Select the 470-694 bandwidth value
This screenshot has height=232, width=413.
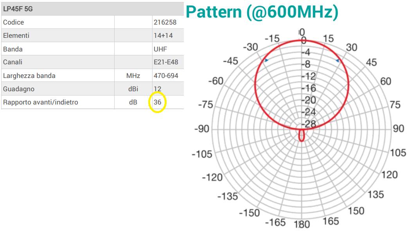pyautogui.click(x=166, y=76)
